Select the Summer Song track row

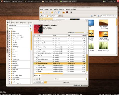(x=60, y=41)
